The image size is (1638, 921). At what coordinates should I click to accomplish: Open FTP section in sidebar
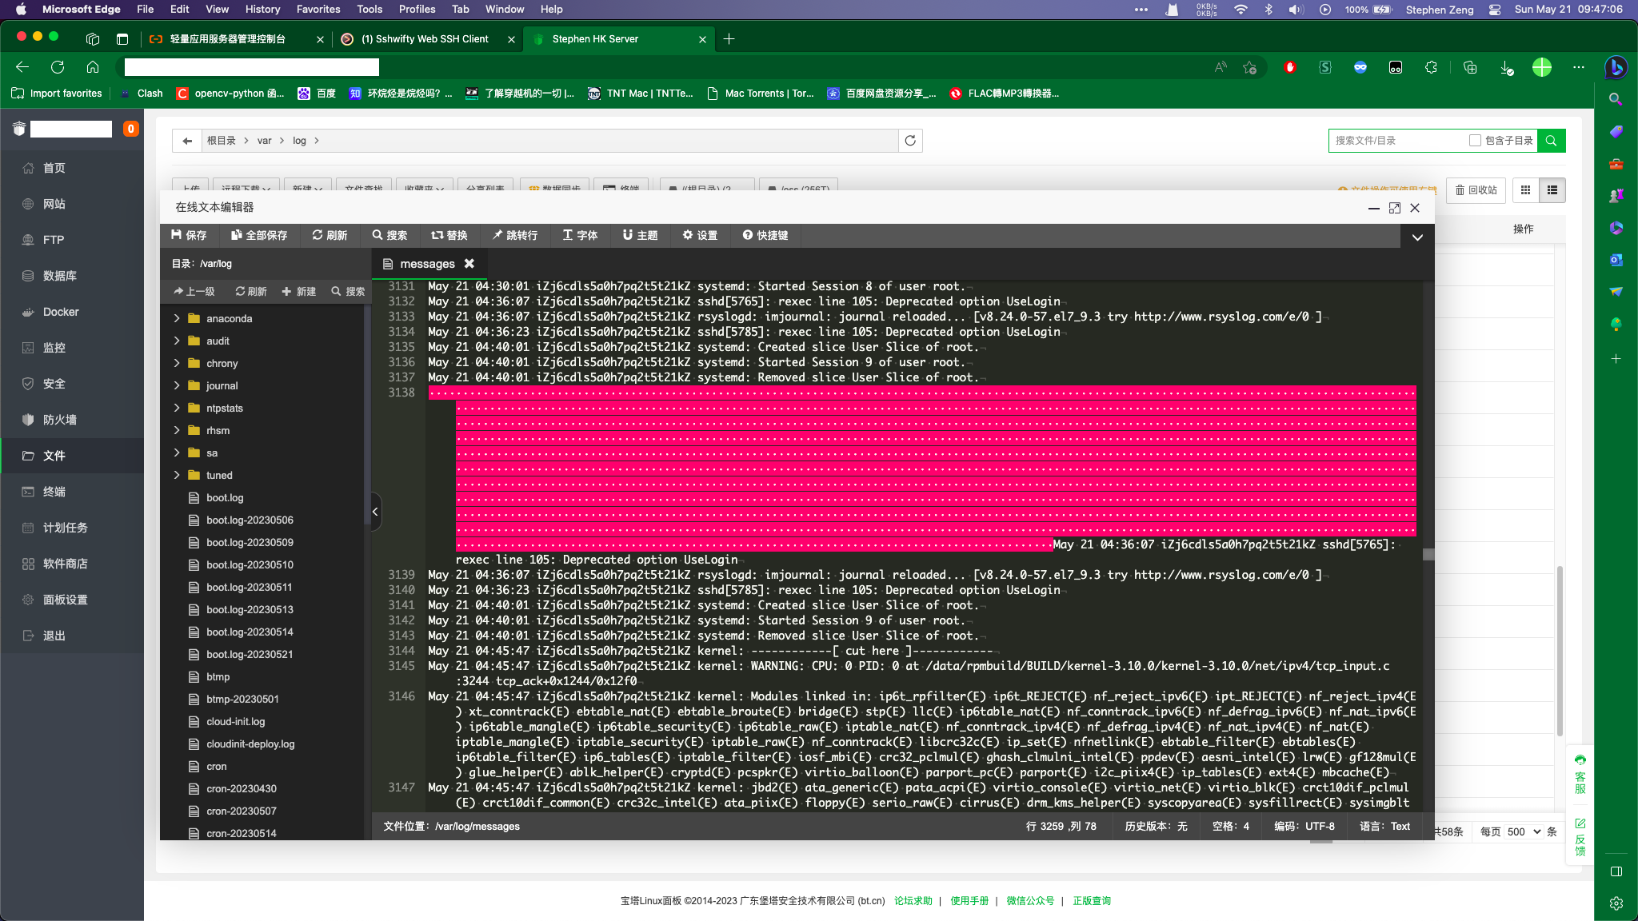pyautogui.click(x=72, y=240)
